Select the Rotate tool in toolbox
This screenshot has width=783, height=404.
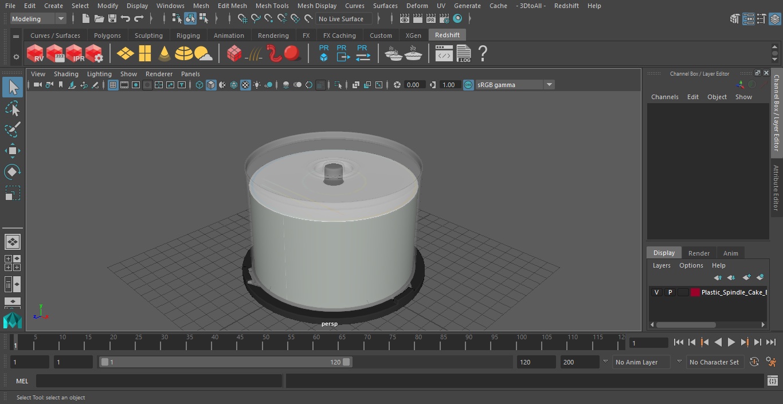(x=12, y=172)
